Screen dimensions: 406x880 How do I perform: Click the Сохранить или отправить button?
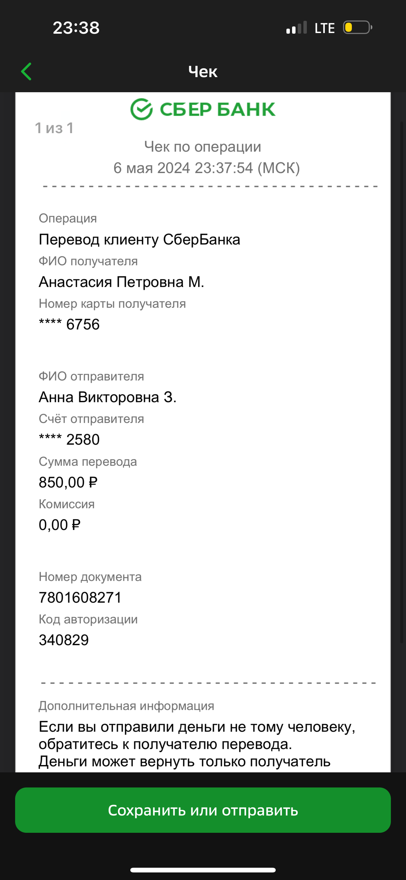(x=203, y=810)
